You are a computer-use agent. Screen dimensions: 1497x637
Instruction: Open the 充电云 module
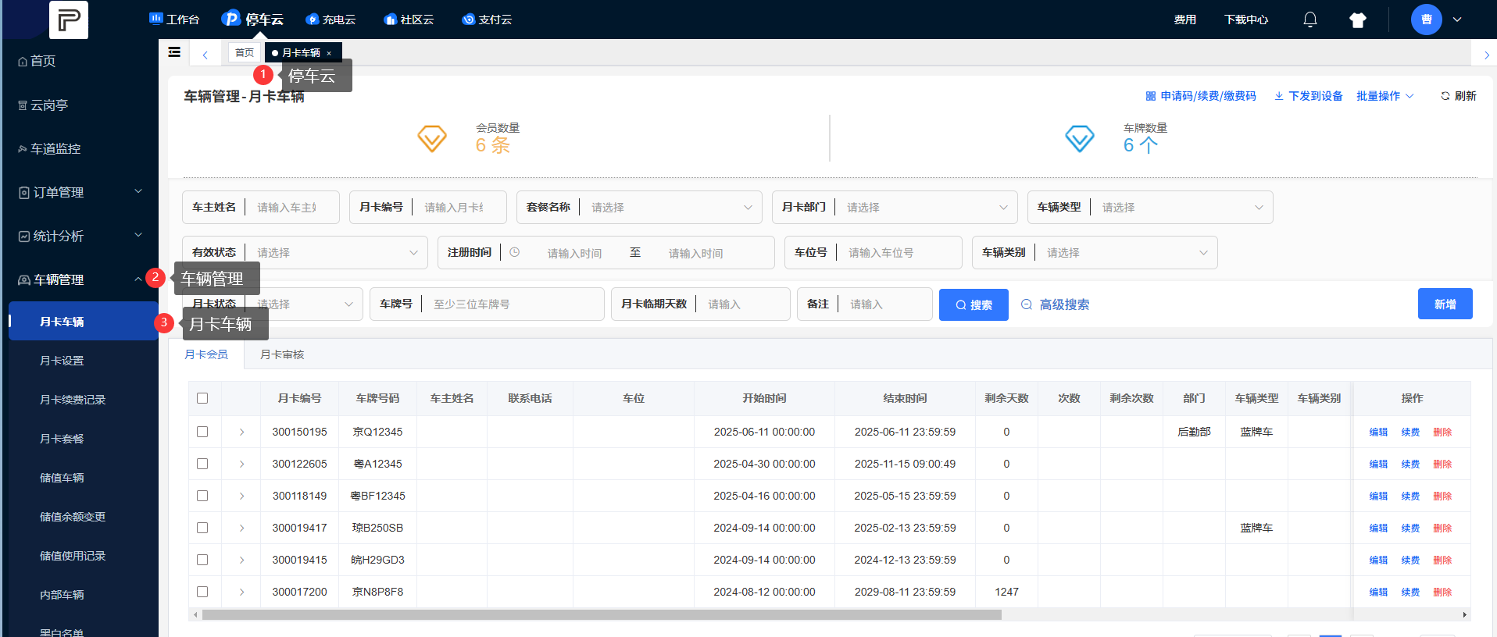coord(330,20)
